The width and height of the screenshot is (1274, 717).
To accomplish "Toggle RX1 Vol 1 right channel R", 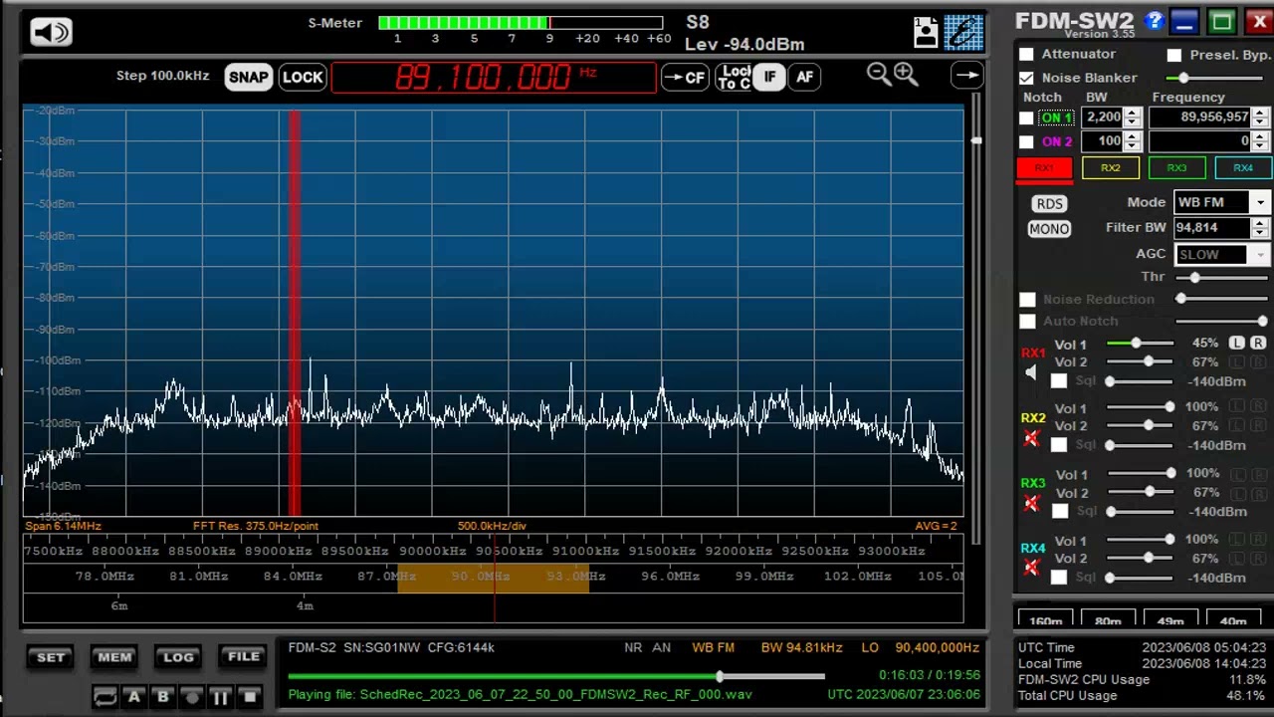I will [1258, 343].
